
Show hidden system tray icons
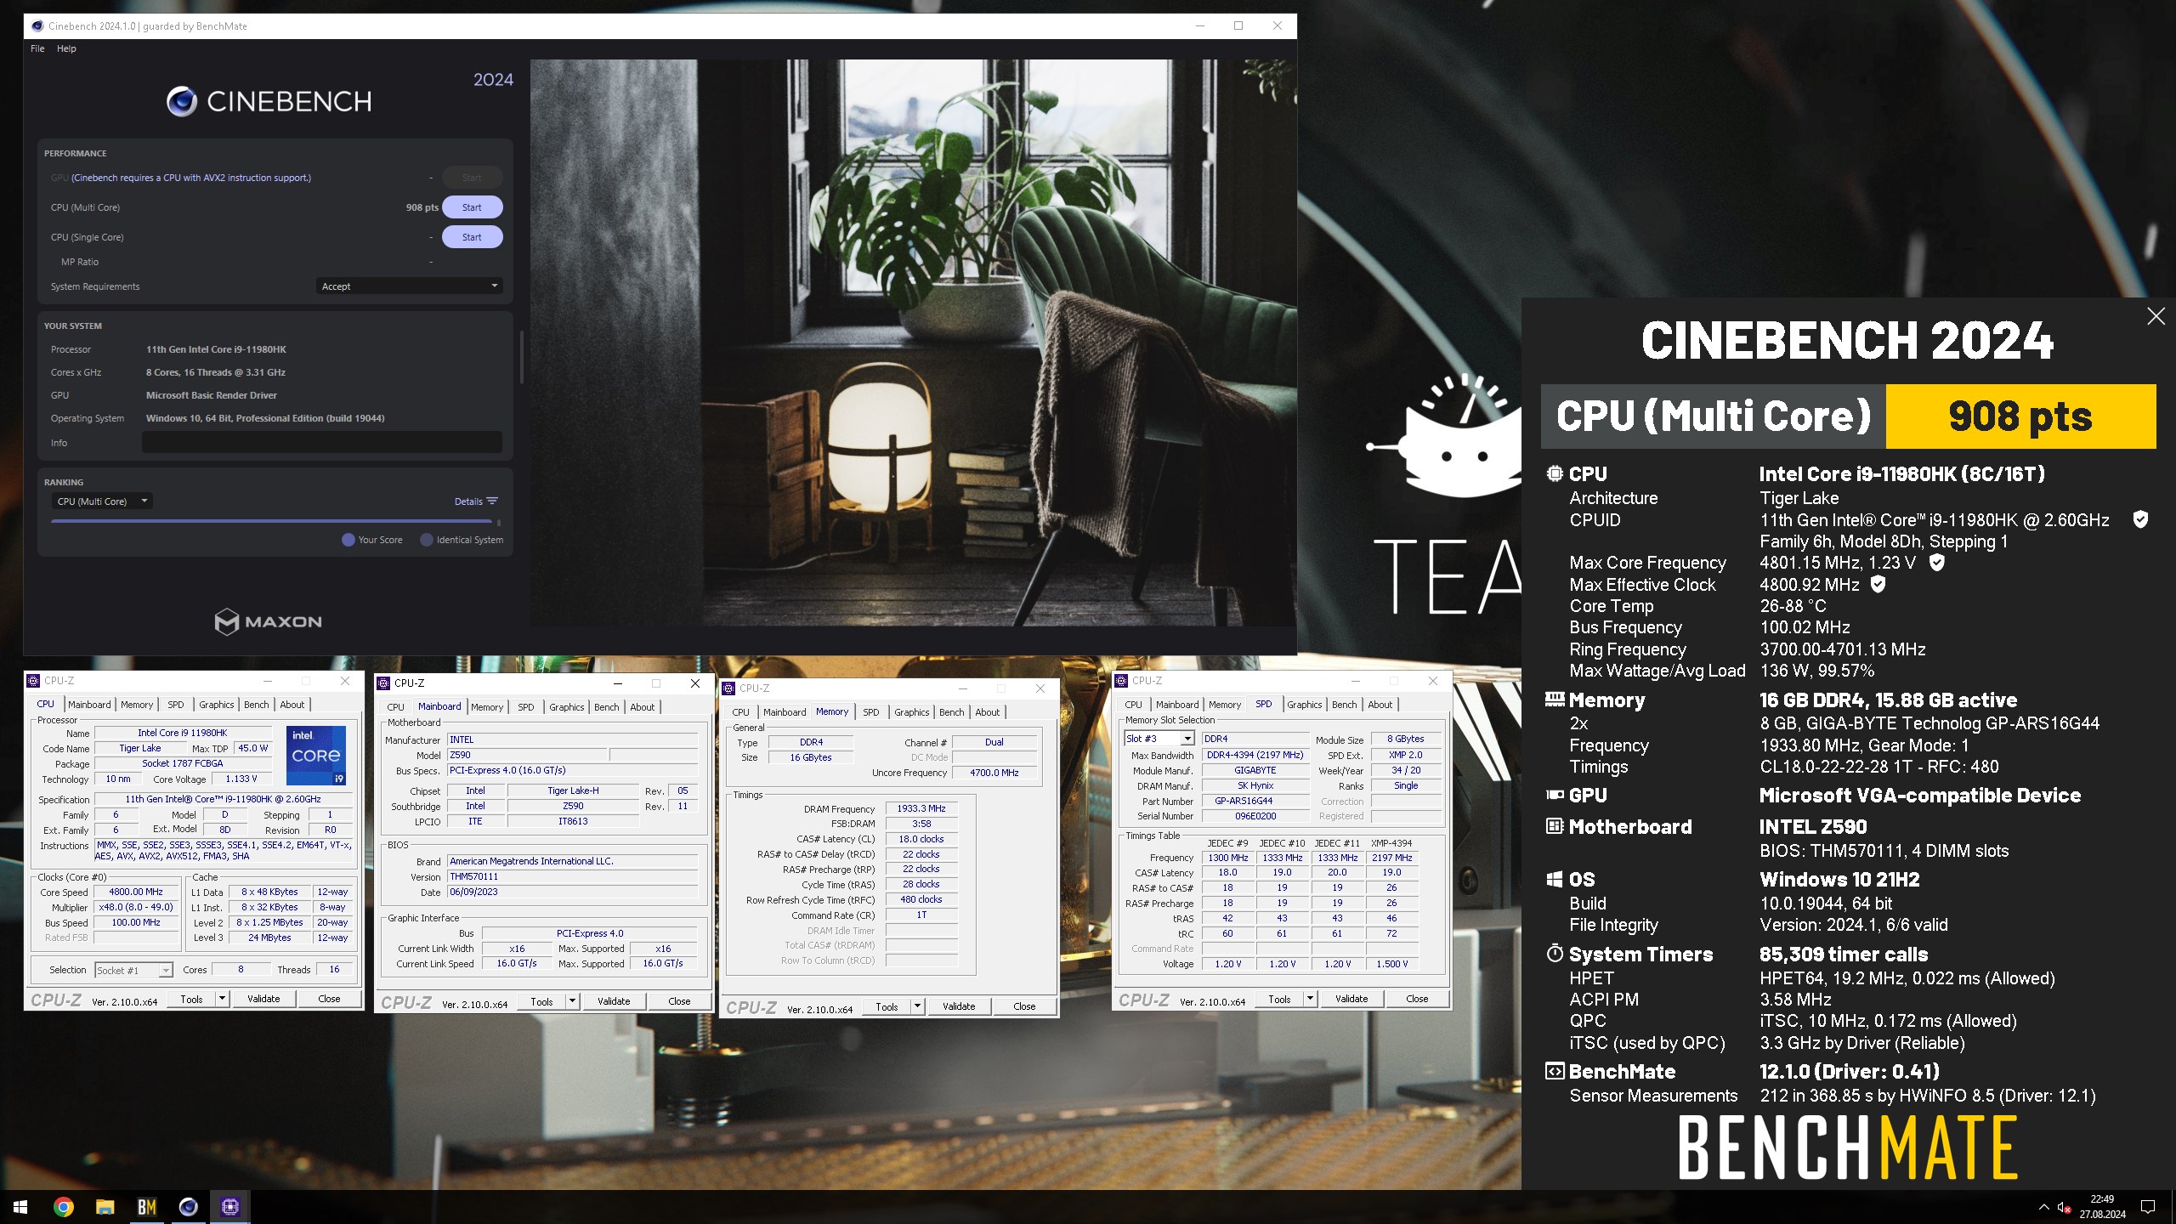tap(2043, 1207)
